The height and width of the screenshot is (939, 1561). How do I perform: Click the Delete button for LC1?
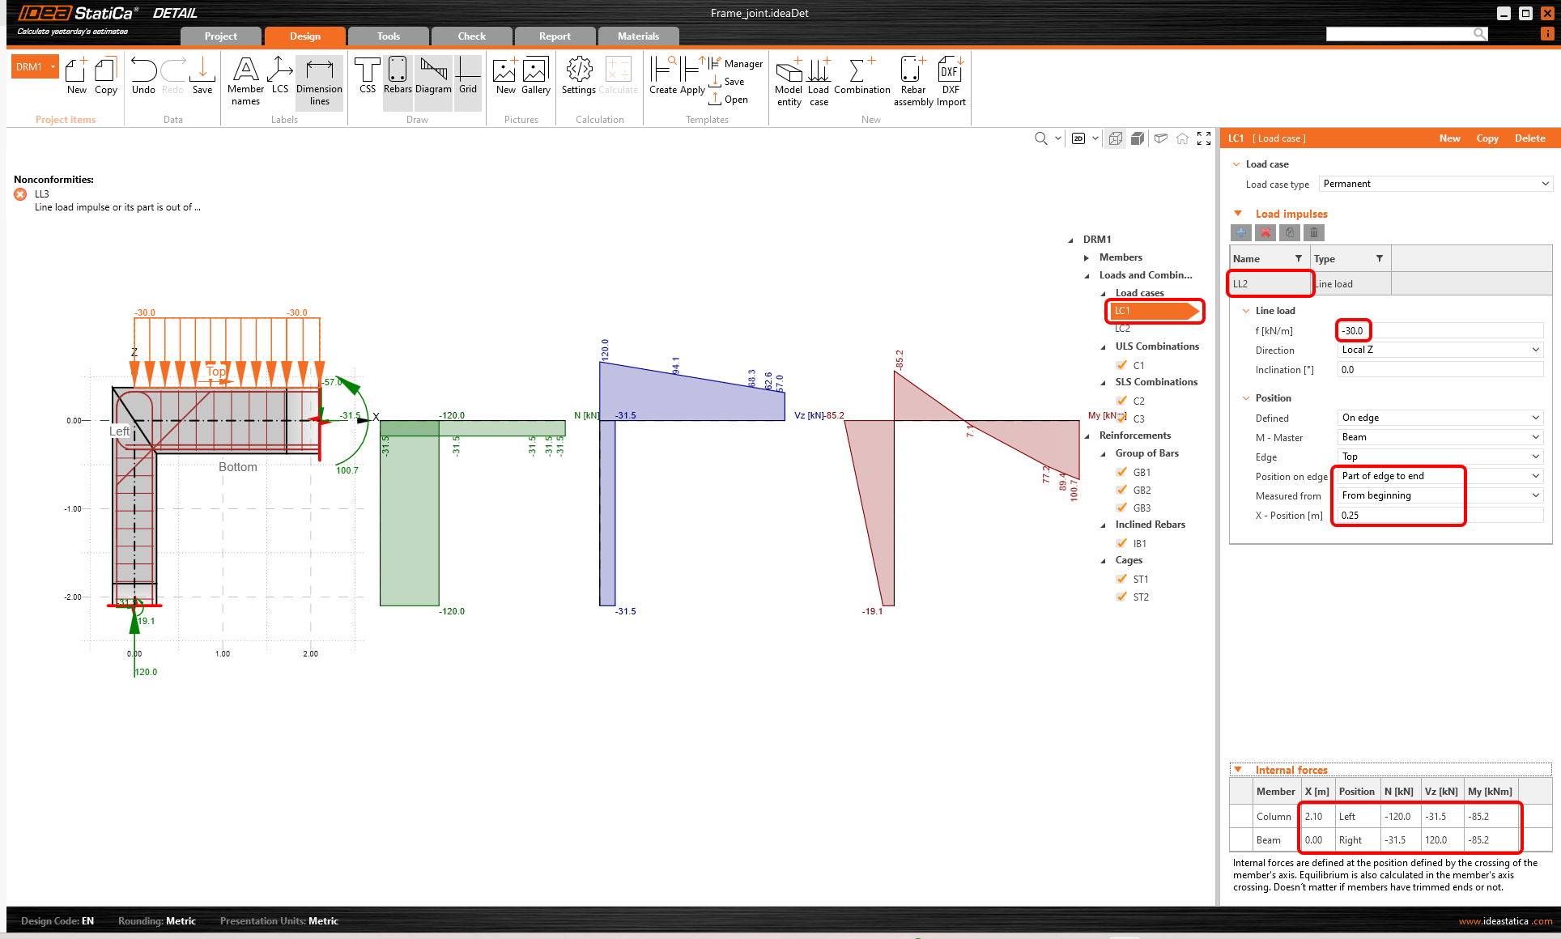pyautogui.click(x=1529, y=138)
